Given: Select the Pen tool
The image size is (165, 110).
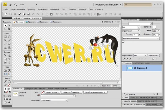Looking at the screenshot, I should click(9, 55).
